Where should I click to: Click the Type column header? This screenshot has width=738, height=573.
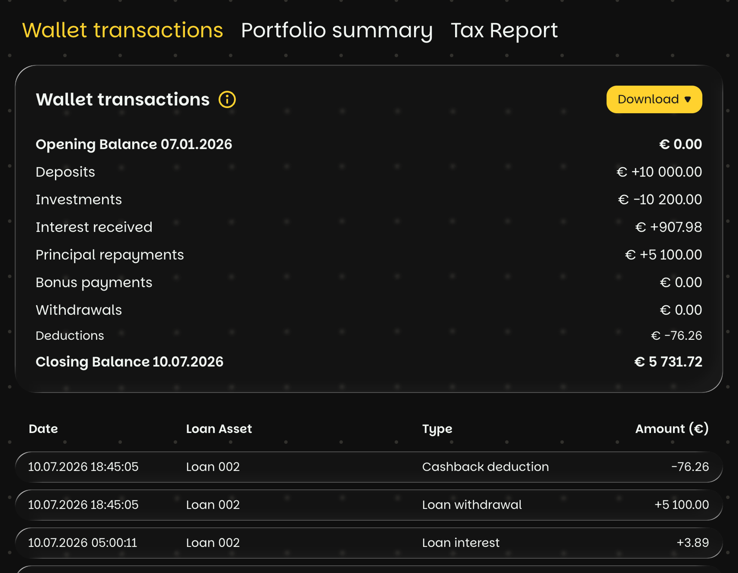point(437,429)
